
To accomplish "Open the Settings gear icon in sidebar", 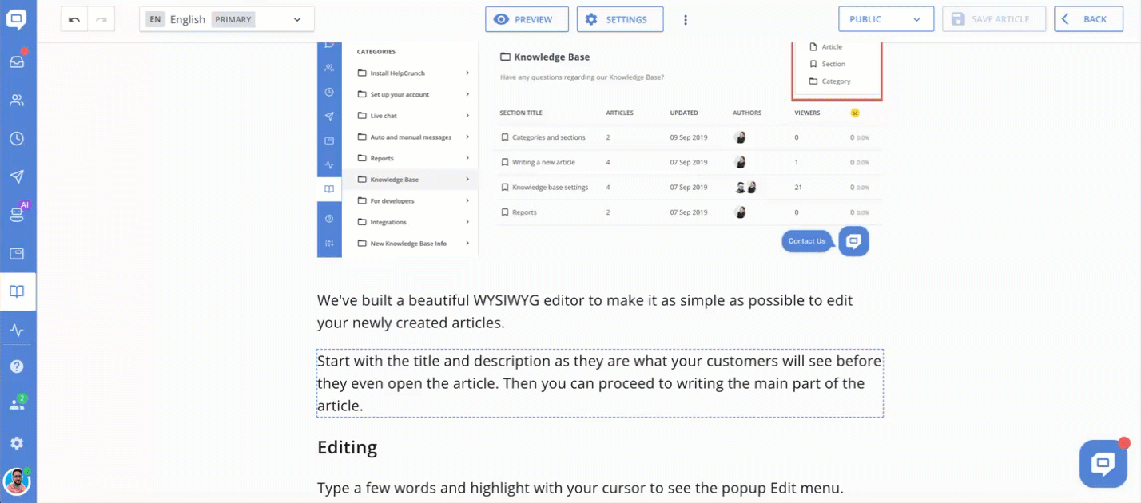I will tap(17, 443).
